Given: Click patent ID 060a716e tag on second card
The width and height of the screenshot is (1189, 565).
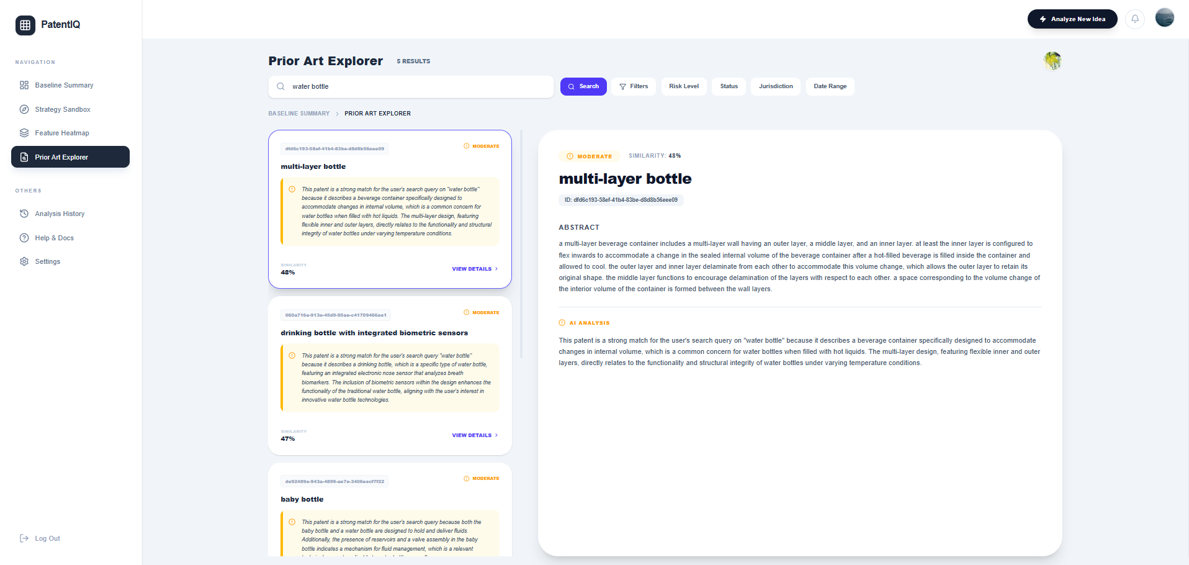Looking at the screenshot, I should tap(336, 315).
